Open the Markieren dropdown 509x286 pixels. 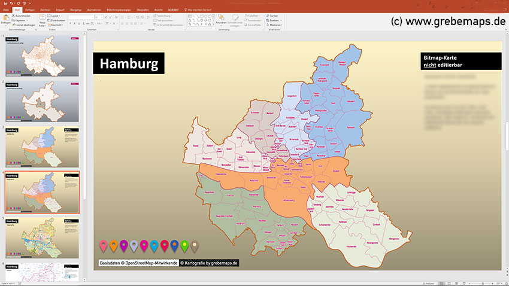[x=272, y=24]
